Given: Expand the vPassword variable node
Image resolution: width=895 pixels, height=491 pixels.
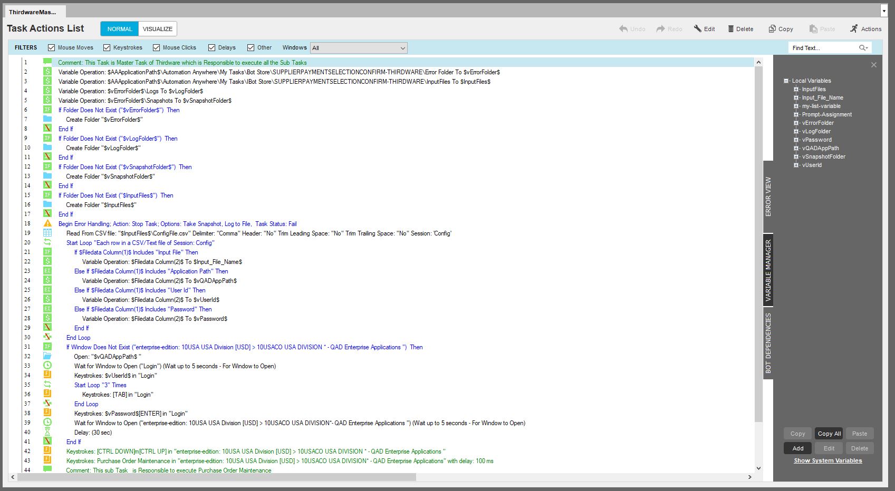Looking at the screenshot, I should (x=796, y=140).
